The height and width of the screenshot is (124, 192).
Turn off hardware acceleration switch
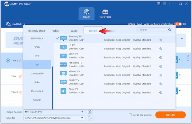178,24
